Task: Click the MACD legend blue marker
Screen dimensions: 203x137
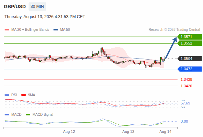Action: (7, 114)
